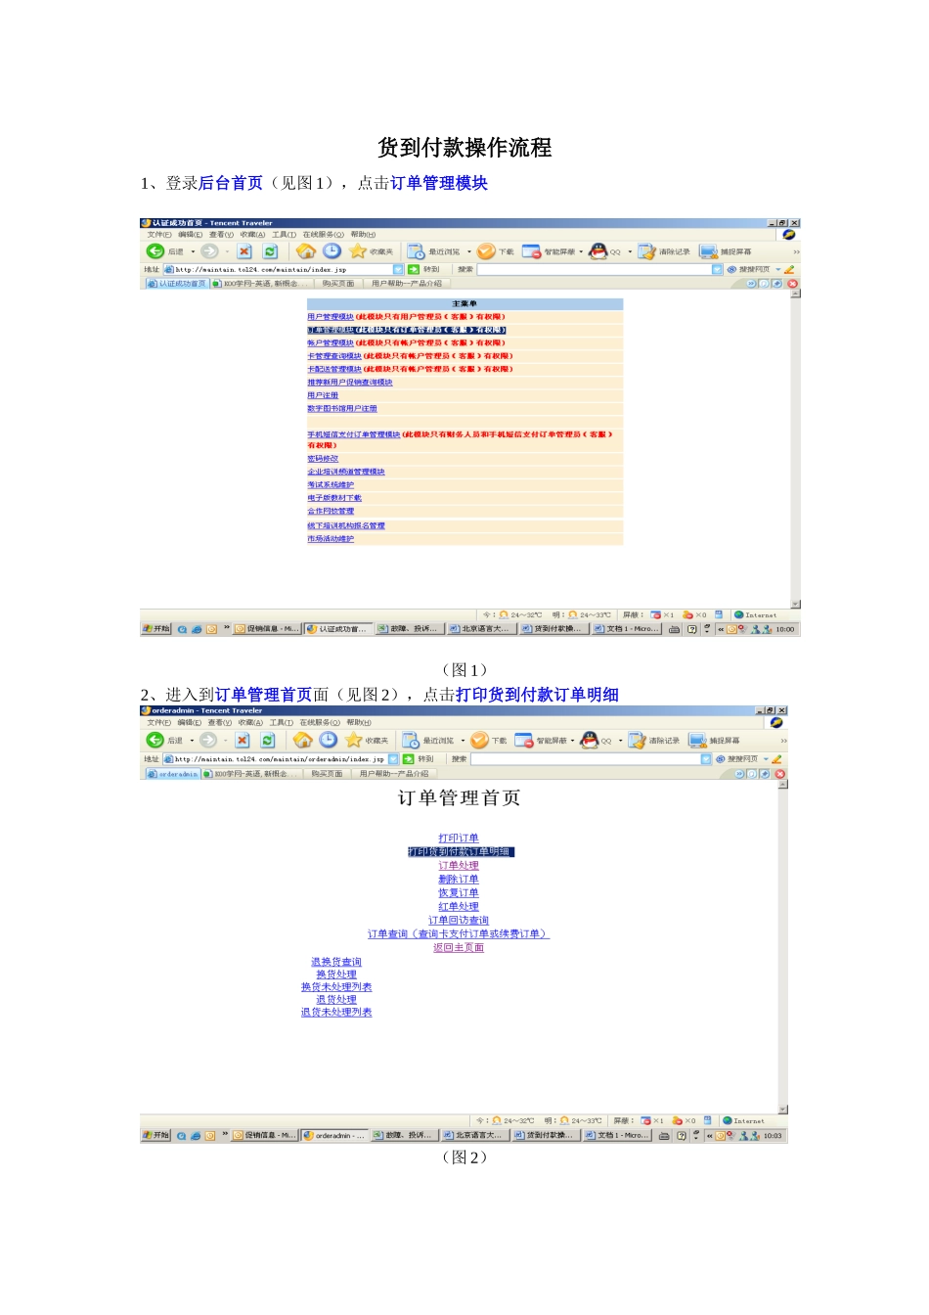The height and width of the screenshot is (1315, 929).
Task: Open 文档 1 - Micro... taskbar item in second screenshot
Action: click(615, 1136)
